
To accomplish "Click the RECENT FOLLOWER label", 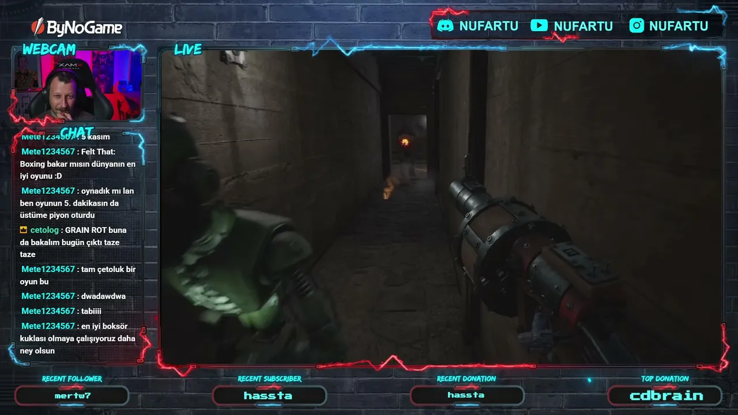I will (72, 379).
